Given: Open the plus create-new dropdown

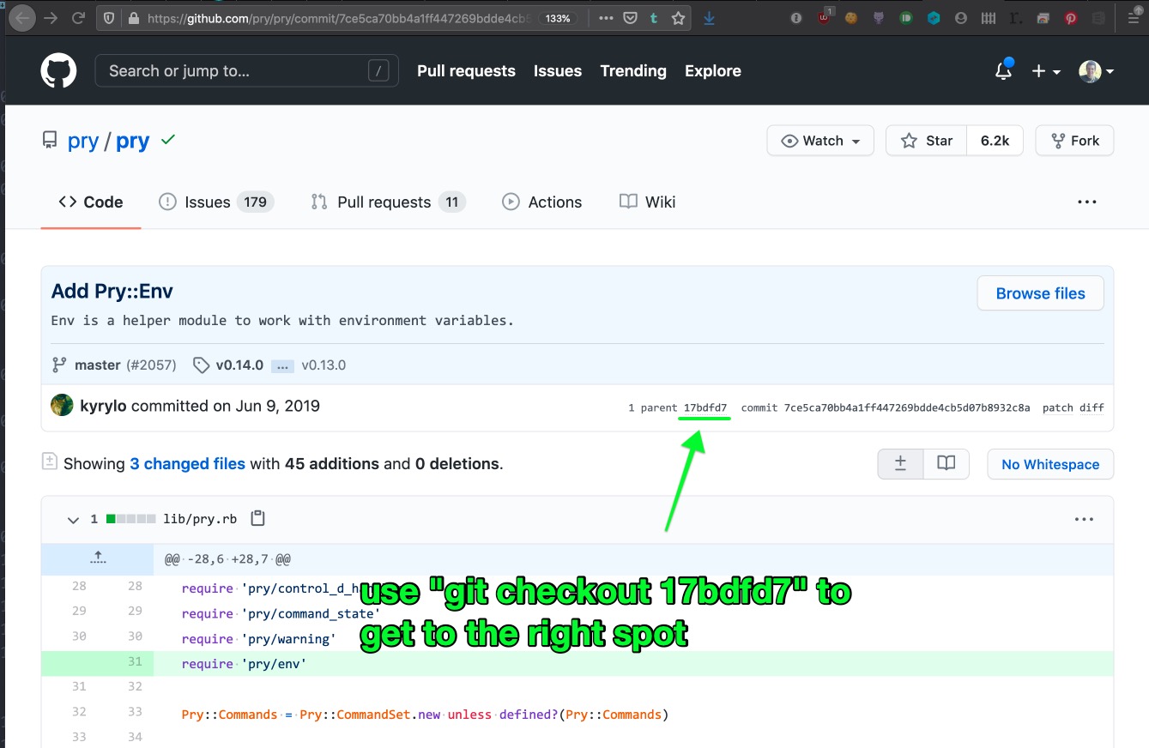Looking at the screenshot, I should (1046, 71).
